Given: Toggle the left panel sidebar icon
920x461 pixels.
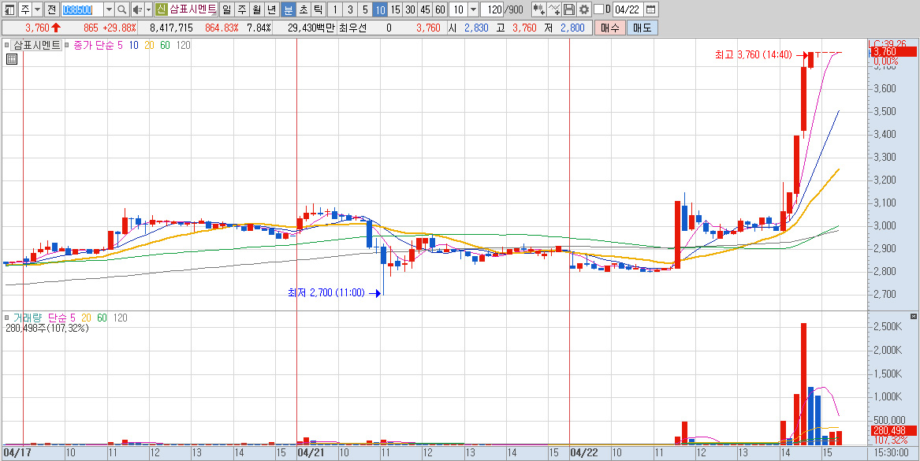Looking at the screenshot, I should pyautogui.click(x=10, y=9).
